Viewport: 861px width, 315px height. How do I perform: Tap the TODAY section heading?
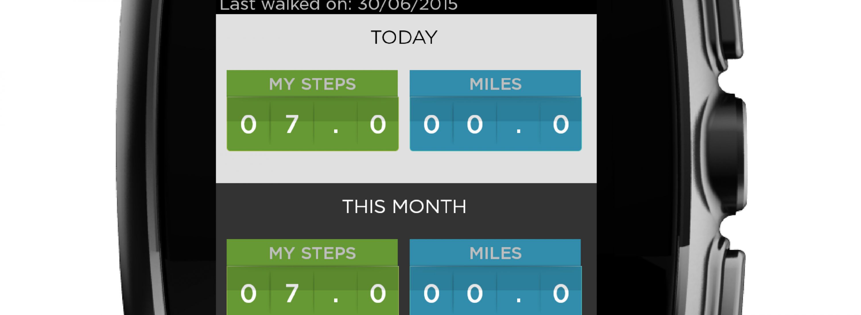[404, 37]
